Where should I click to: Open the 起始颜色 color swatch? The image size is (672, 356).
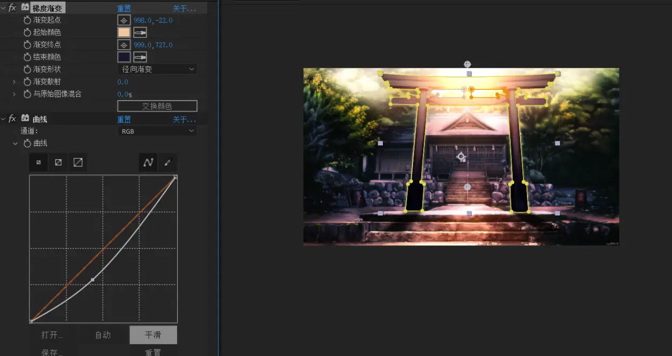124,33
